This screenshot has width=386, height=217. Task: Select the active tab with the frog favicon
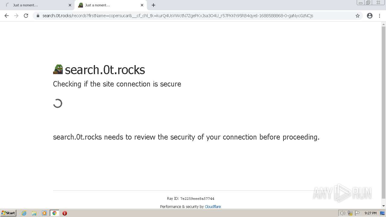coord(111,5)
